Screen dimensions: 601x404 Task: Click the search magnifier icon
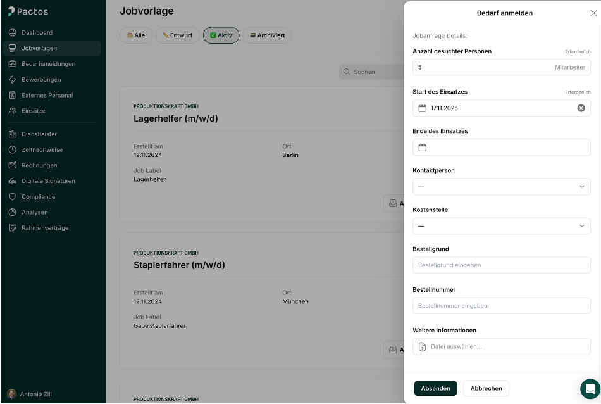[x=345, y=72]
